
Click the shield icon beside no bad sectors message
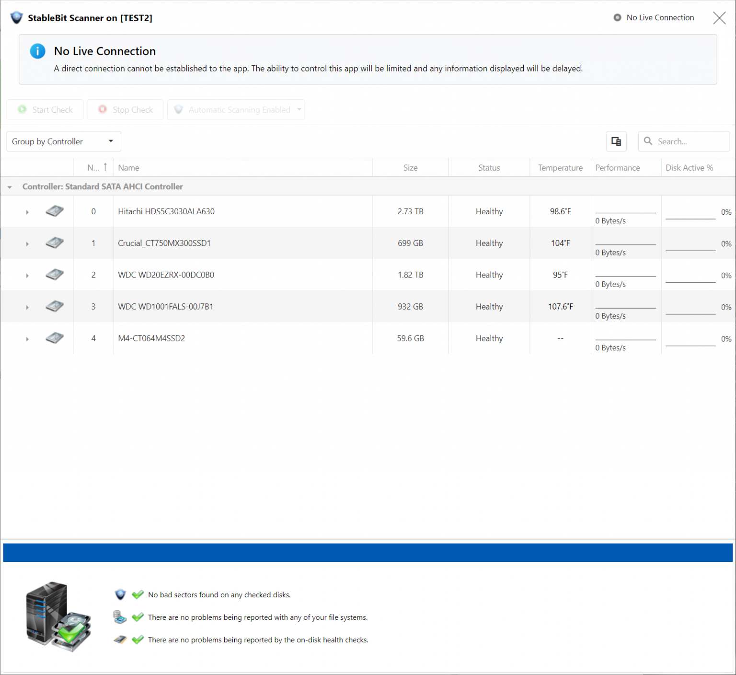(x=120, y=594)
